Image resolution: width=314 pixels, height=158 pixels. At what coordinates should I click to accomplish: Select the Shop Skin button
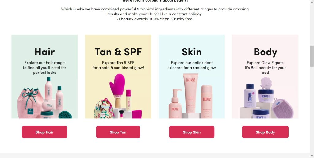tap(192, 132)
